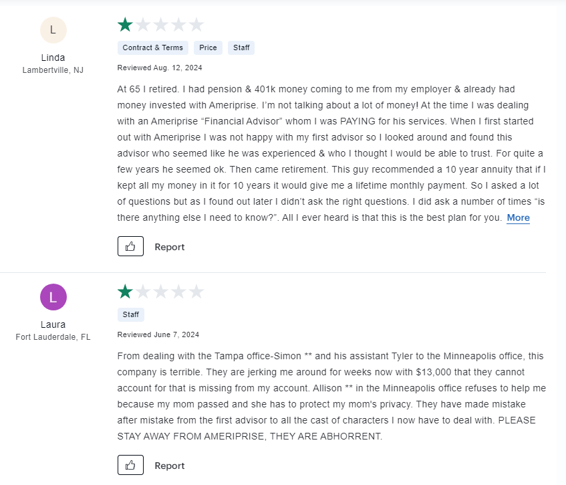Click the second star to expand rating options
This screenshot has height=485, width=566.
[142, 24]
